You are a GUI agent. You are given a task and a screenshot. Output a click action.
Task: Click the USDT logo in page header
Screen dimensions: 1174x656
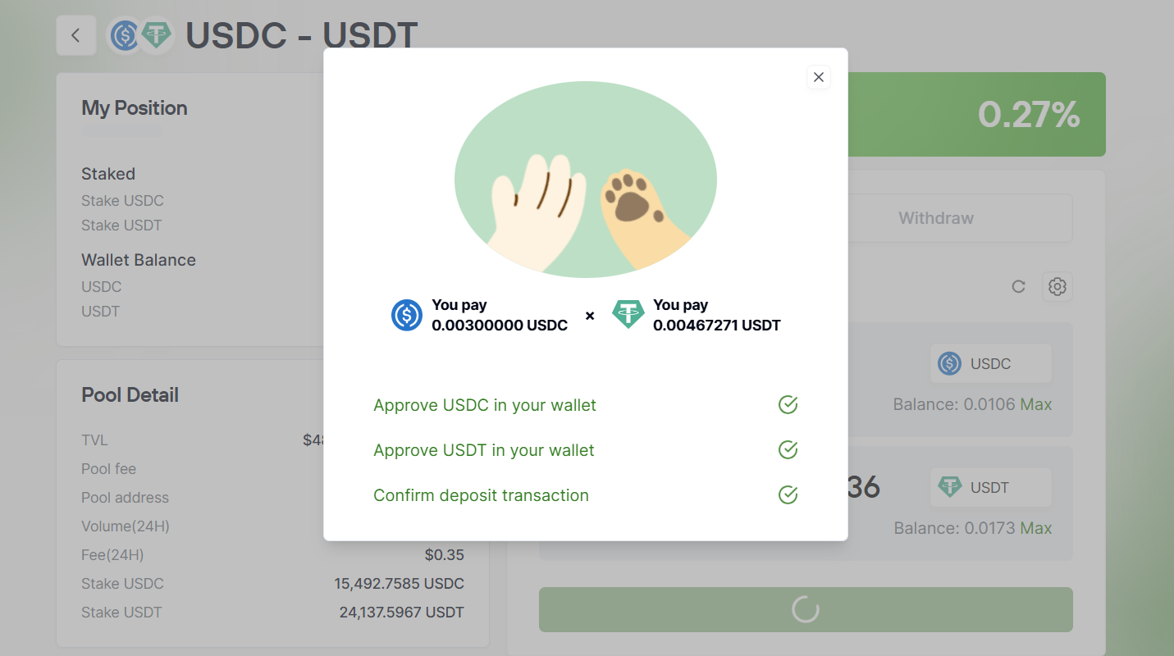[x=155, y=35]
